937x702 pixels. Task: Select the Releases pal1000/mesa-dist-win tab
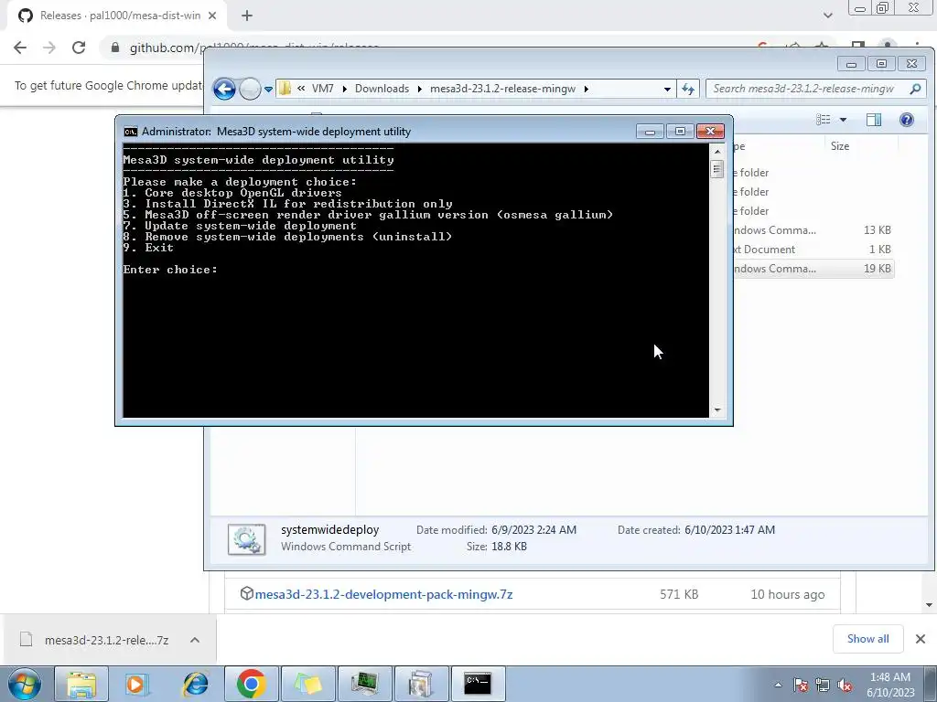click(116, 16)
